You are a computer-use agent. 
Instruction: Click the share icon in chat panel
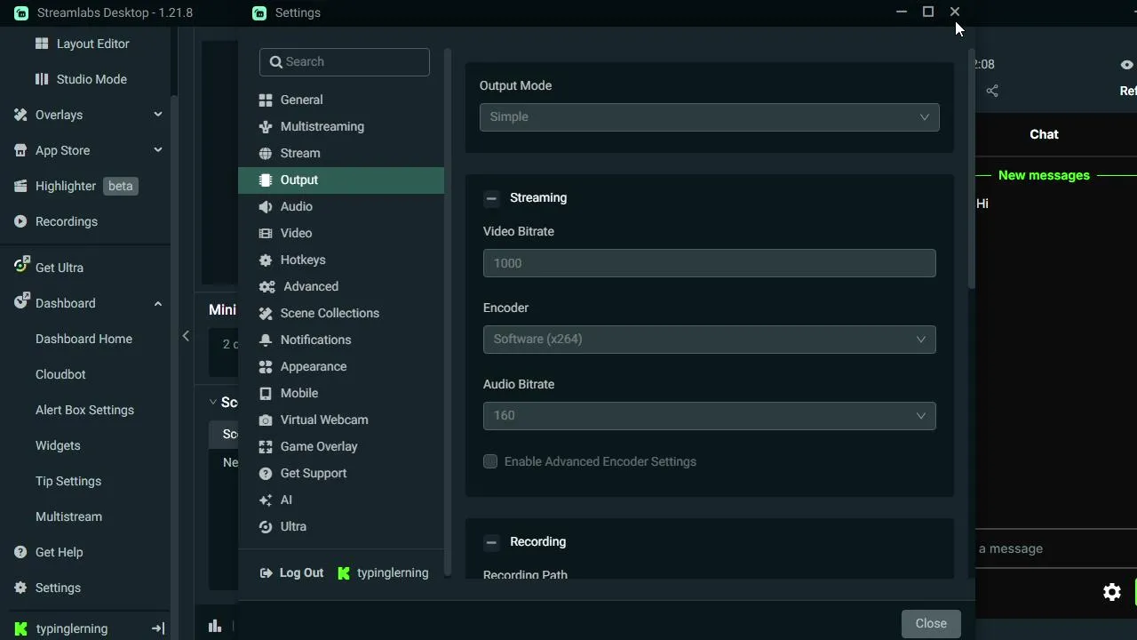[992, 91]
